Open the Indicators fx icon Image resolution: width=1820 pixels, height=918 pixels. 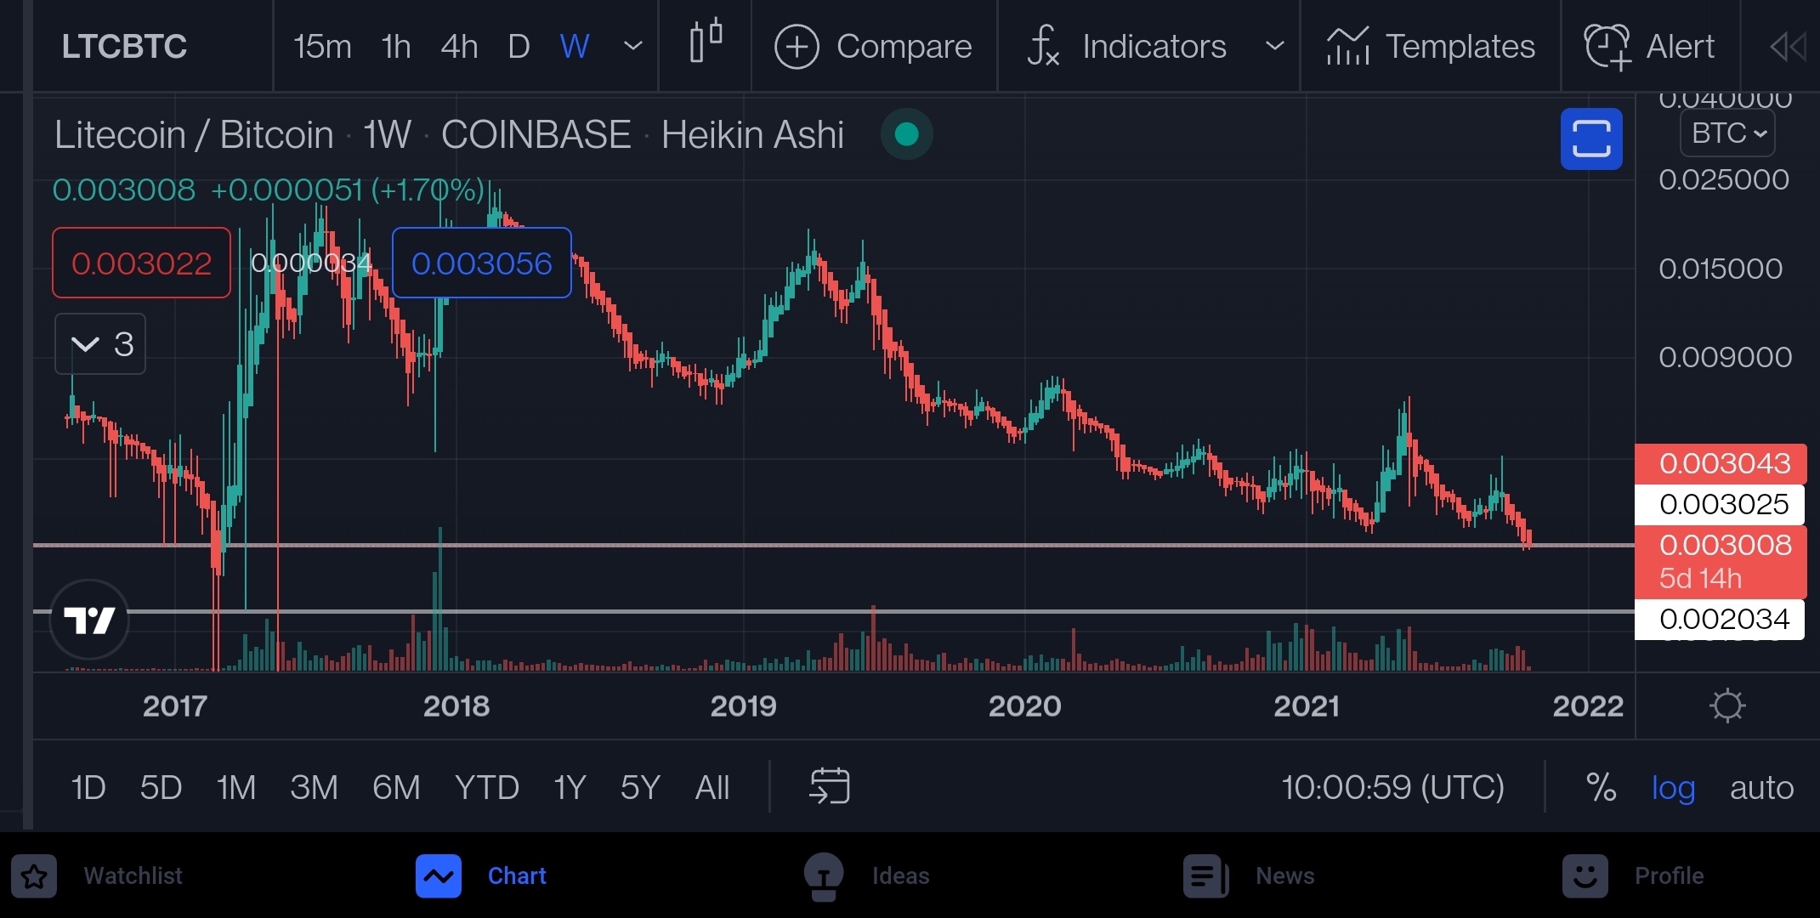coord(1043,47)
